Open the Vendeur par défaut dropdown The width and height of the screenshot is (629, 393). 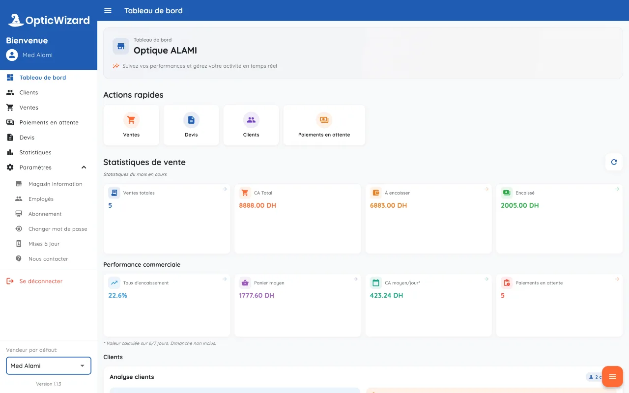[49, 365]
